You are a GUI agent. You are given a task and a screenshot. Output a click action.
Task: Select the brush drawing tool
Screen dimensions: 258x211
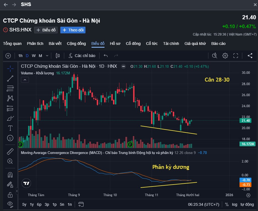pos(10,118)
